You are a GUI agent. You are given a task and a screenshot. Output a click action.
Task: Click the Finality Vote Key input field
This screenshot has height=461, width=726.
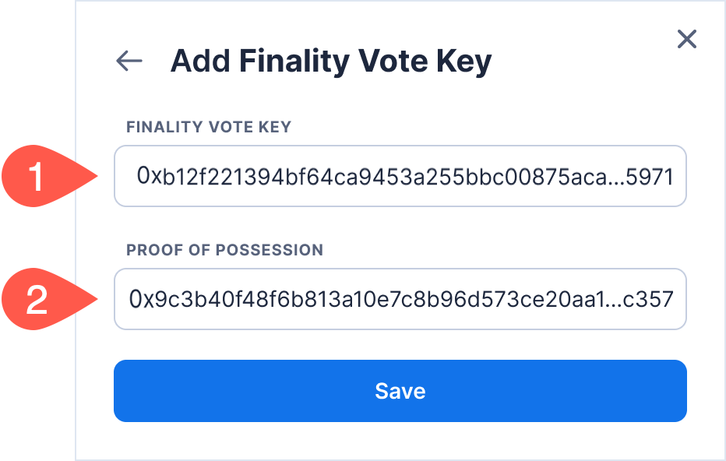[x=400, y=176]
